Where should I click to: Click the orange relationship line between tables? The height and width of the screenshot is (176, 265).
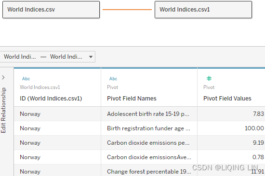(x=127, y=10)
